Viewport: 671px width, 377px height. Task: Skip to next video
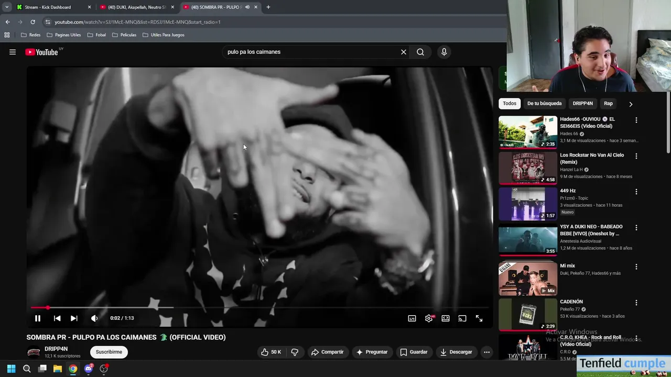click(x=74, y=318)
